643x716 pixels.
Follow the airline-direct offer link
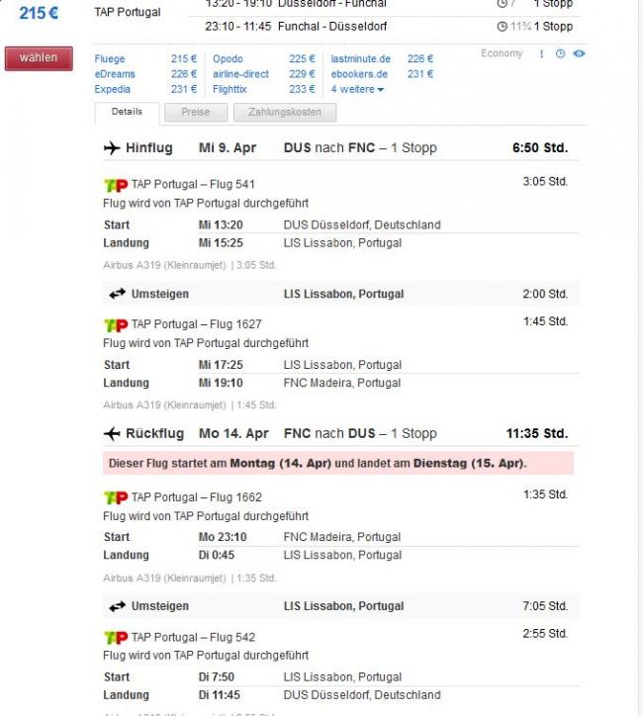click(x=240, y=74)
